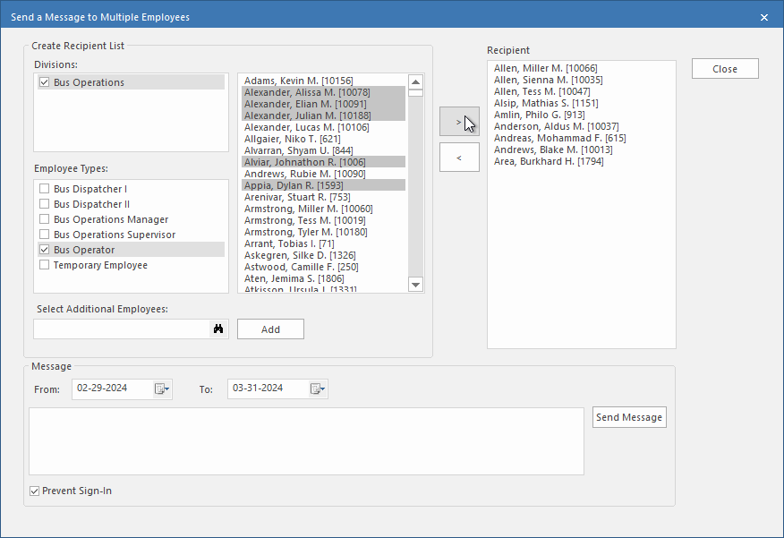Toggle the Prevent Sign-In checkbox
The height and width of the screenshot is (538, 784).
coord(35,491)
